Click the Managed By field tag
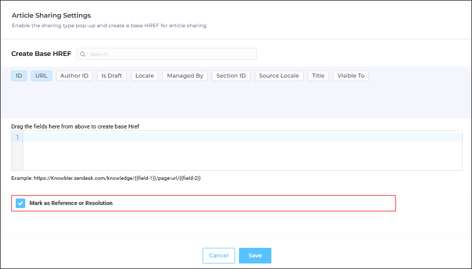The image size is (472, 269). pyautogui.click(x=185, y=76)
